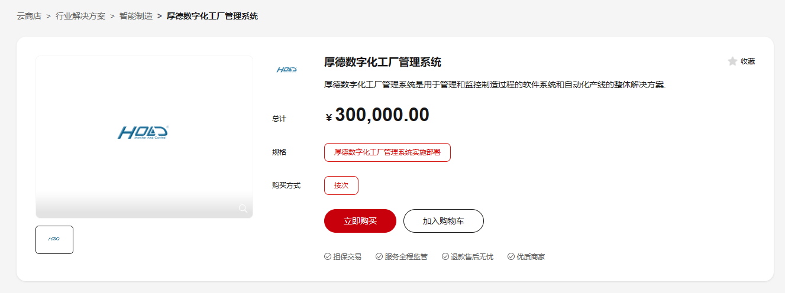Add product with 加入购物车 button

(444, 221)
